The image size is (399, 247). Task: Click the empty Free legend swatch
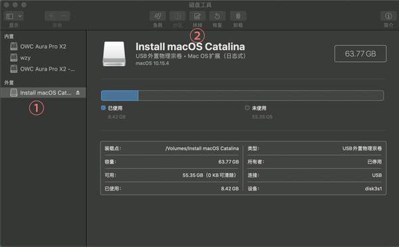coord(247,108)
